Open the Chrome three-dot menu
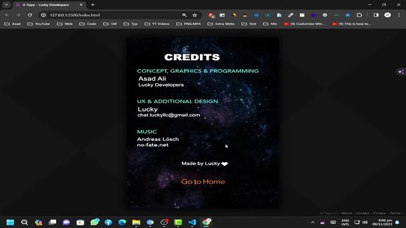 pyautogui.click(x=399, y=15)
